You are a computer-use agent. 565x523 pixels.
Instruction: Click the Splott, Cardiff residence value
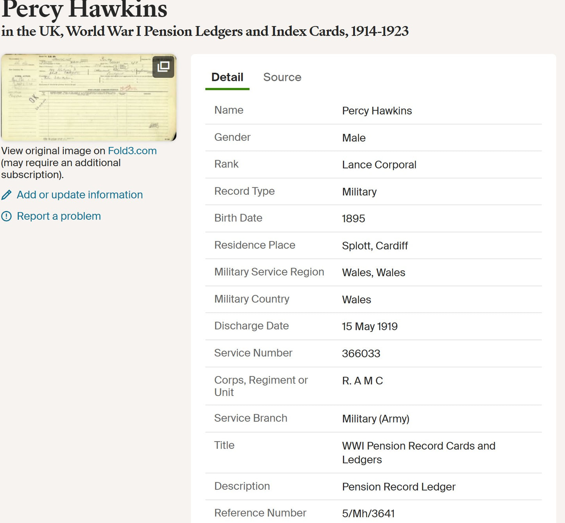[x=375, y=246]
